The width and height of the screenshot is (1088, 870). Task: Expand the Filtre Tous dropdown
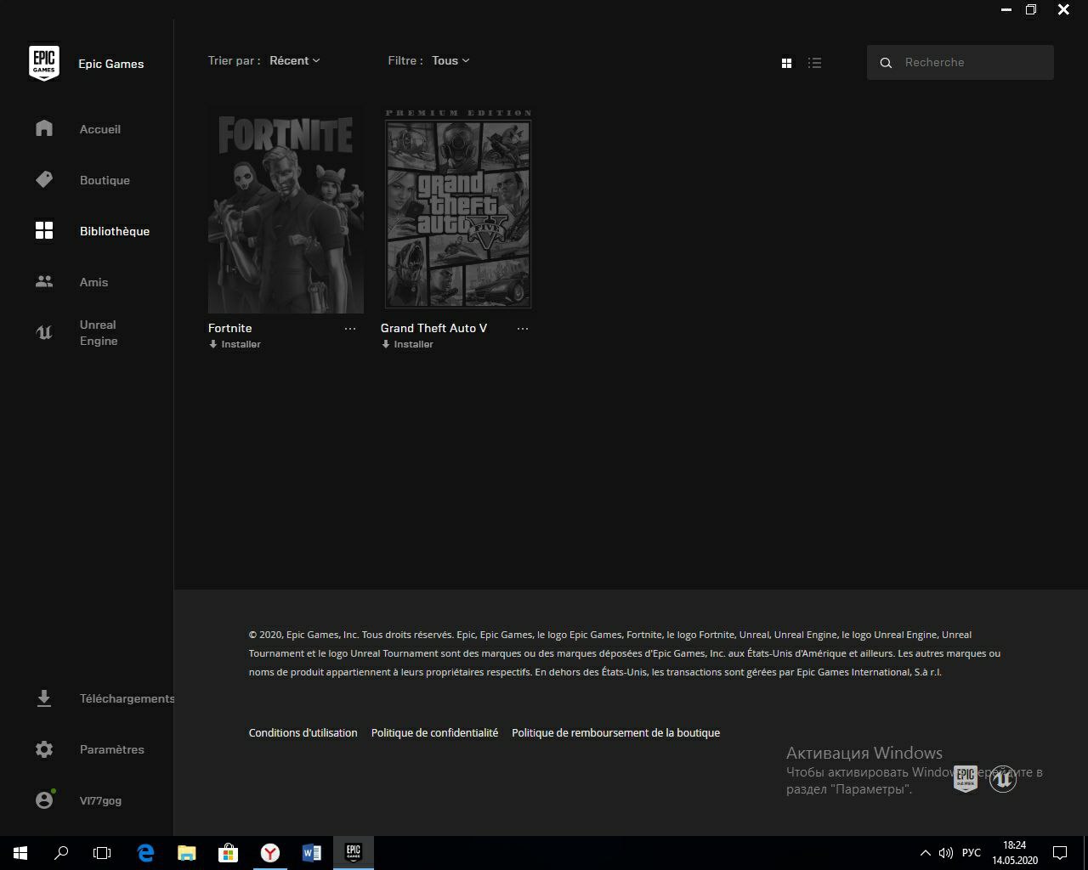(x=450, y=60)
